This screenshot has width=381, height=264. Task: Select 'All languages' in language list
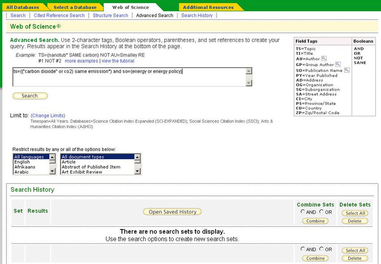[x=31, y=157]
